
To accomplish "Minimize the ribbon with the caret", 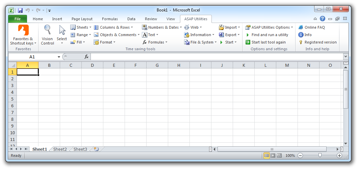I will (x=315, y=19).
